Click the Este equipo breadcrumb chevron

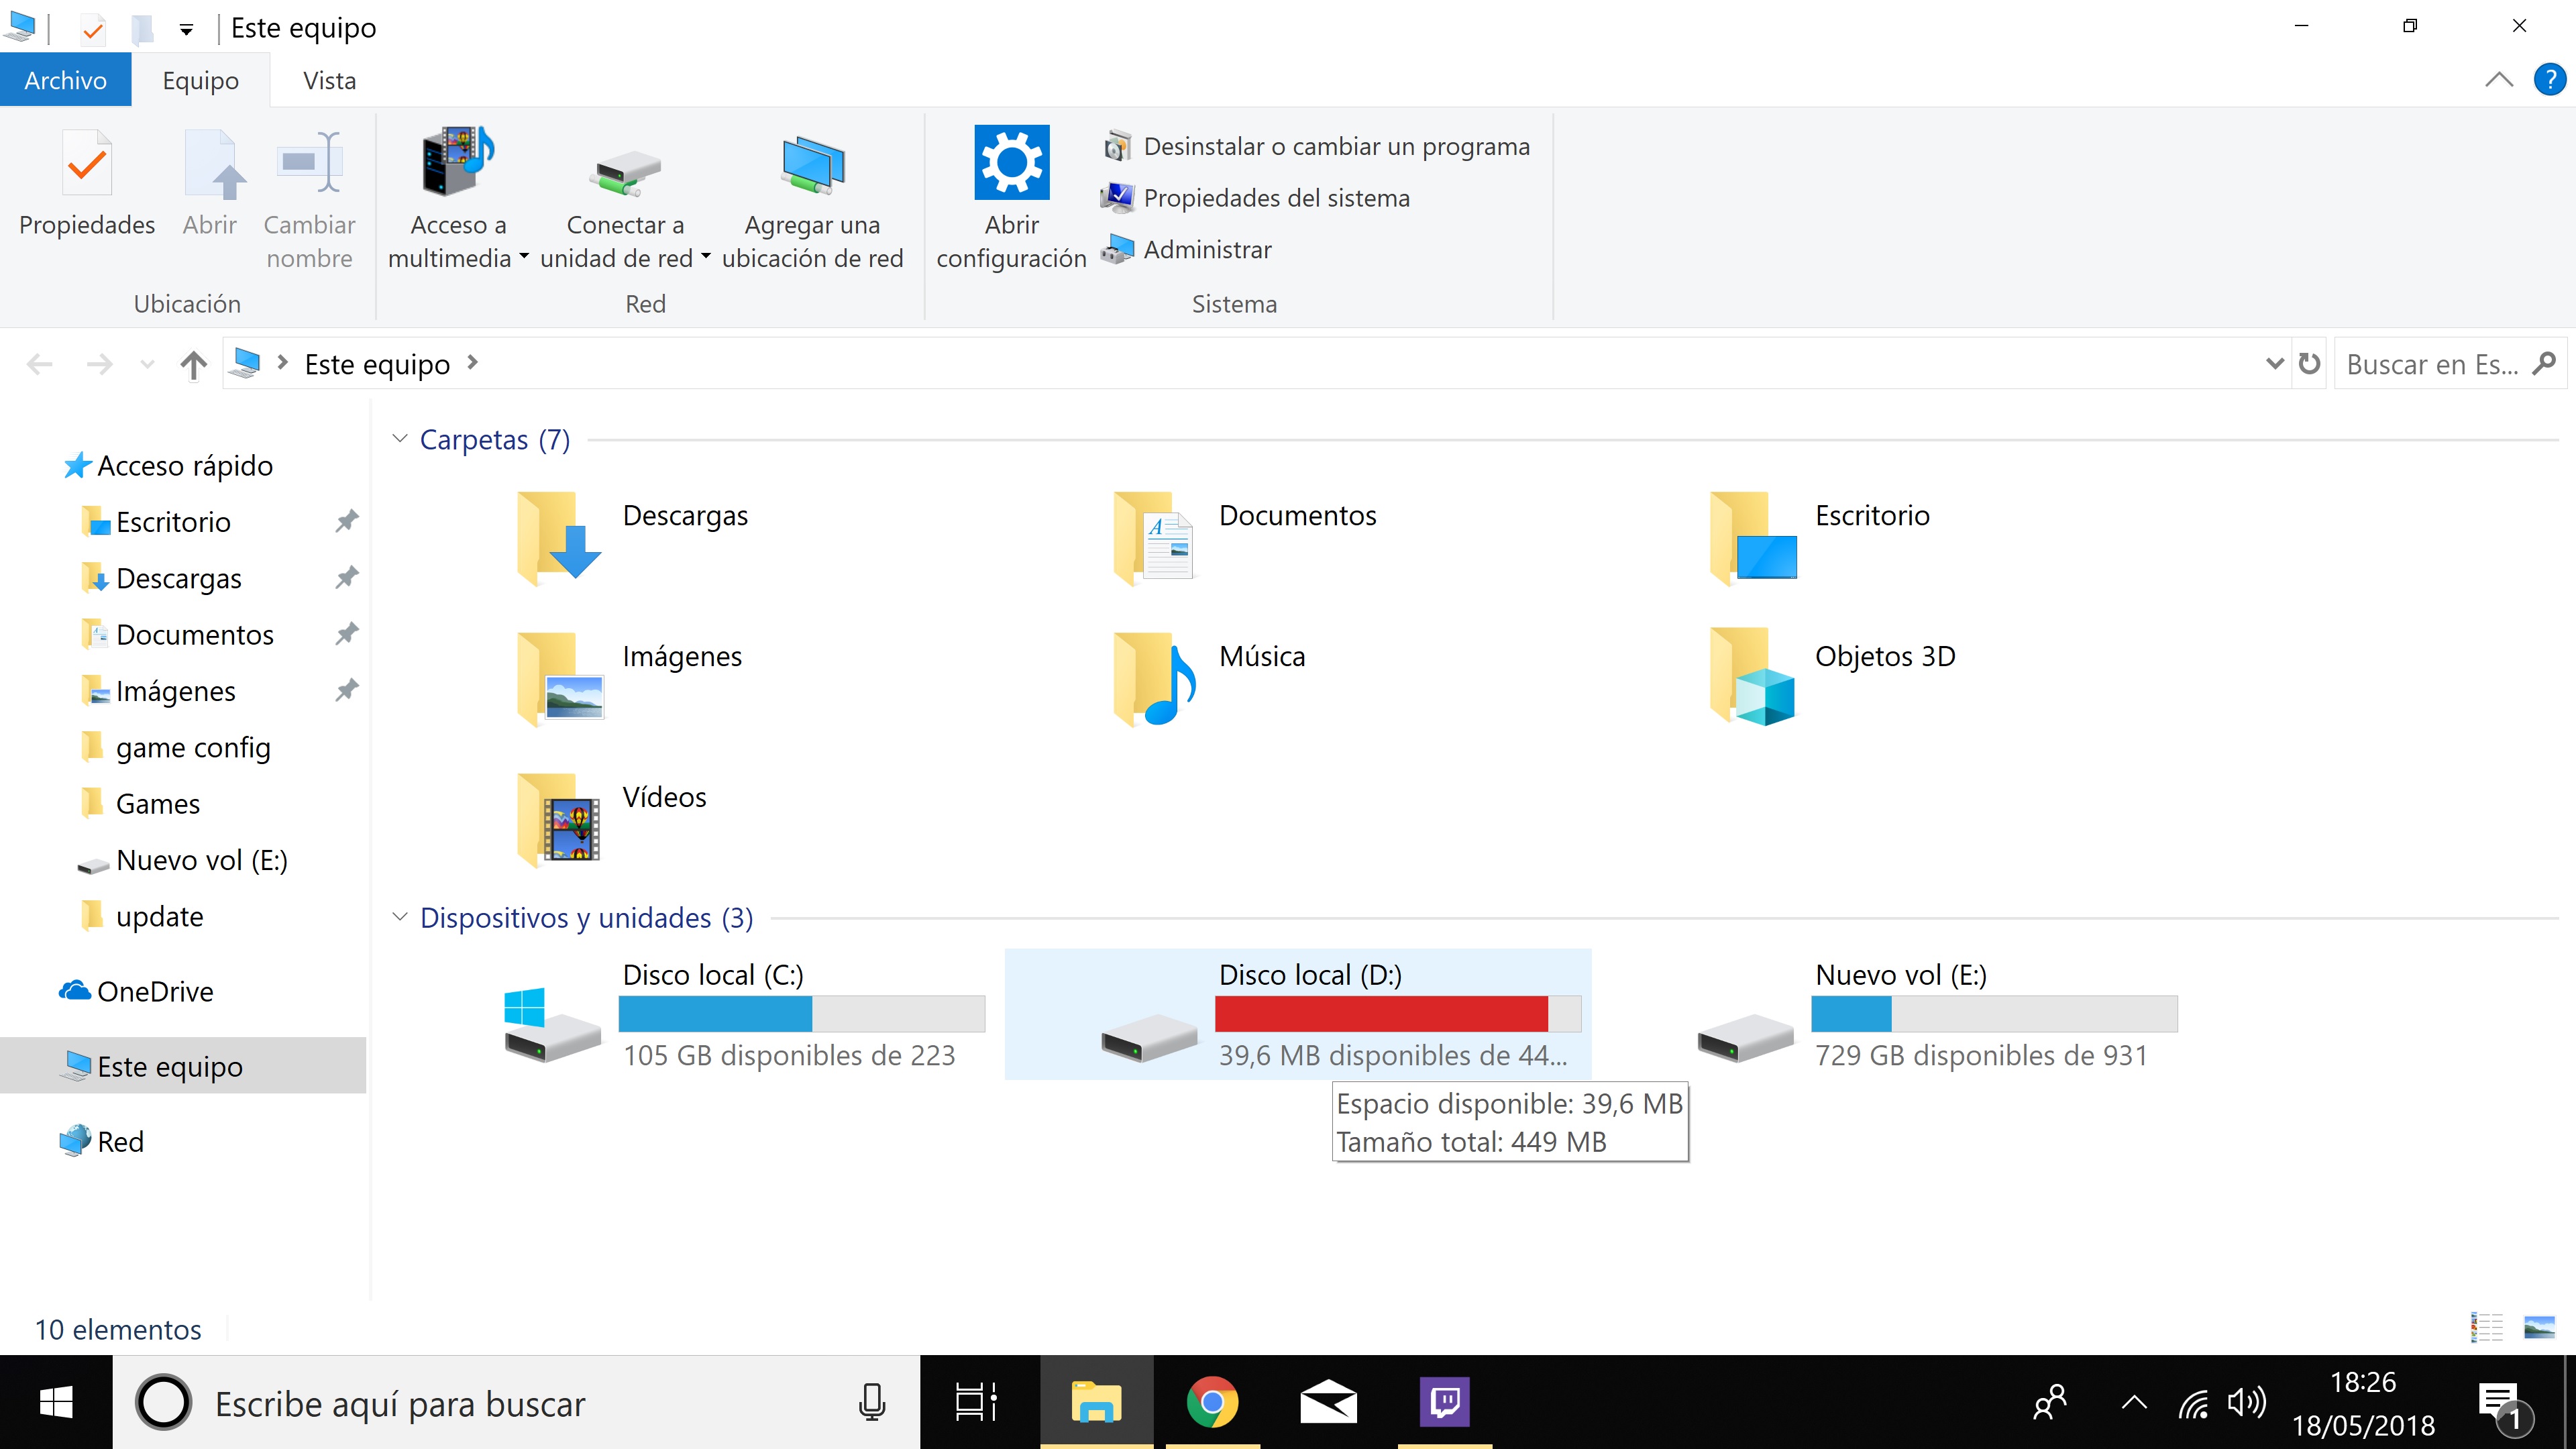click(x=473, y=363)
